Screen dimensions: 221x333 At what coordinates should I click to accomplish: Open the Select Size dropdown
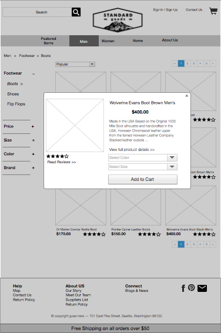[x=143, y=167]
